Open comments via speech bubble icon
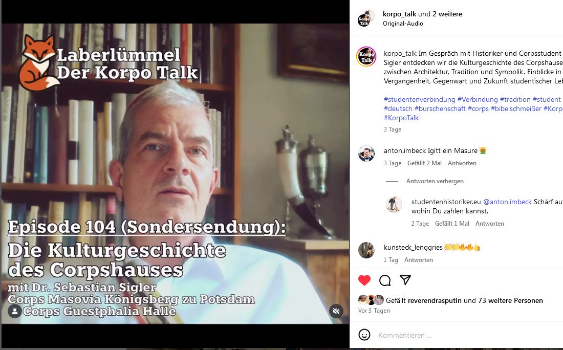 coord(385,280)
